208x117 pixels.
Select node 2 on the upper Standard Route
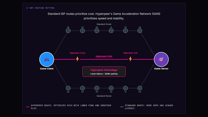(x=83, y=31)
